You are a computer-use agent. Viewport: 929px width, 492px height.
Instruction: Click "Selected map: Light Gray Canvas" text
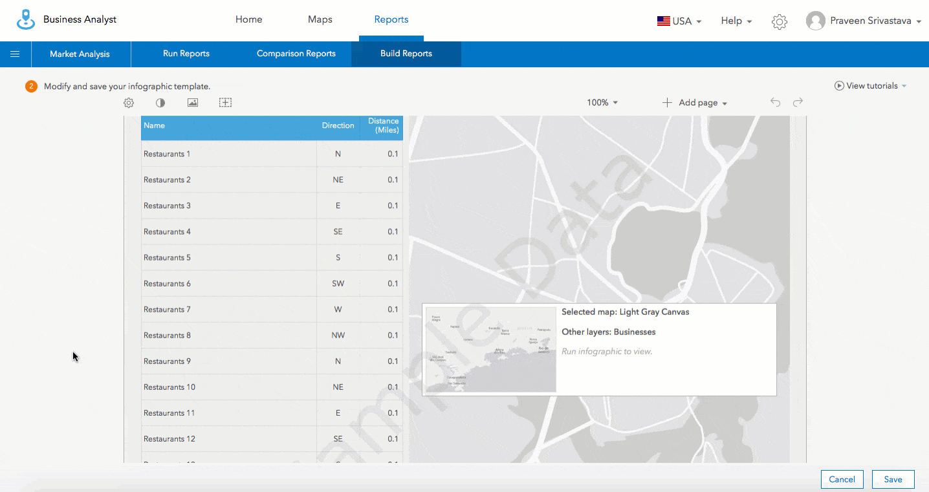pos(626,312)
